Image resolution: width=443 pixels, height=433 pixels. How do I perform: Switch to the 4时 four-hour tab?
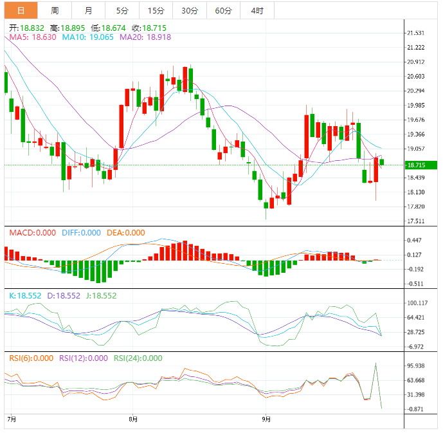pos(257,10)
